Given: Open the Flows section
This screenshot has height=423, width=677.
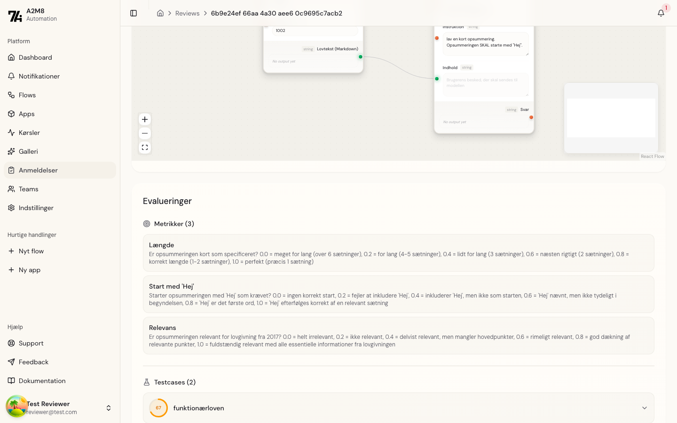Looking at the screenshot, I should pos(27,95).
